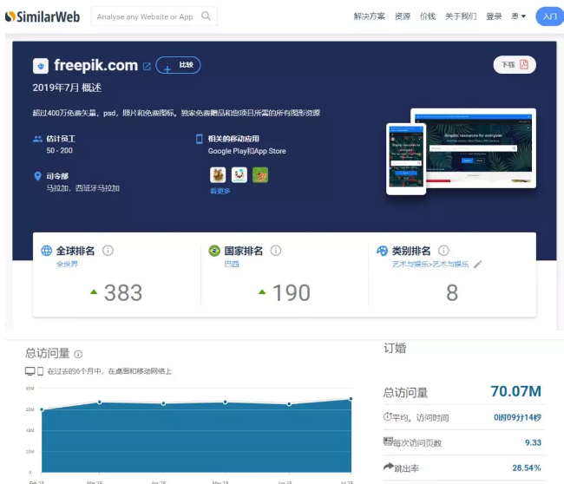
Task: Click the 70.07M total visits value
Action: click(515, 391)
